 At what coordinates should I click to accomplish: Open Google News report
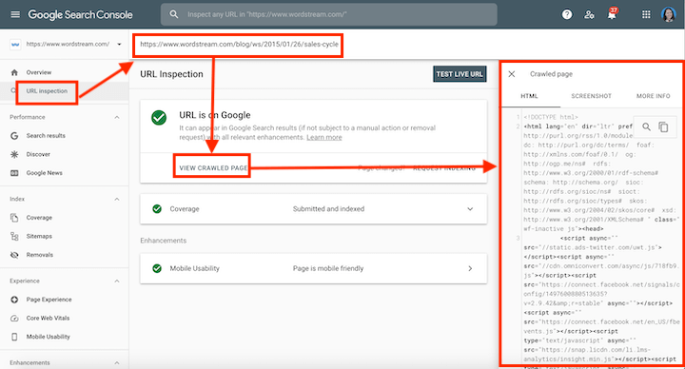pos(44,173)
